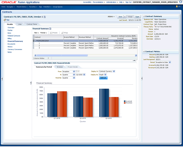Click the Wrap text toolbar icon
The width and height of the screenshot is (183, 147).
62,33
